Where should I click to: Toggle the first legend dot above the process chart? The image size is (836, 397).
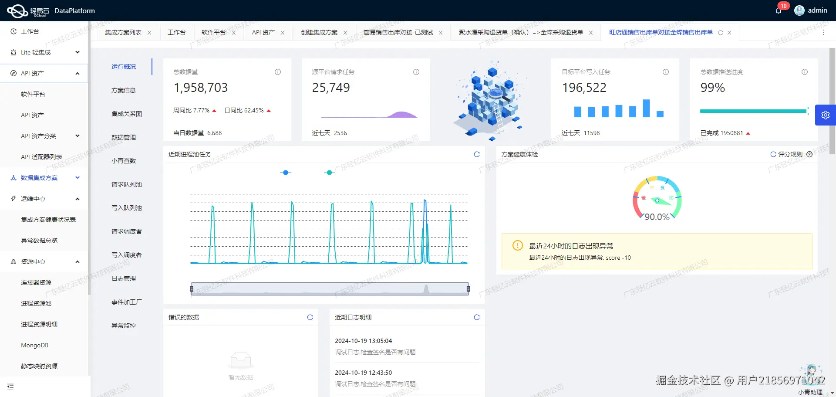(285, 172)
